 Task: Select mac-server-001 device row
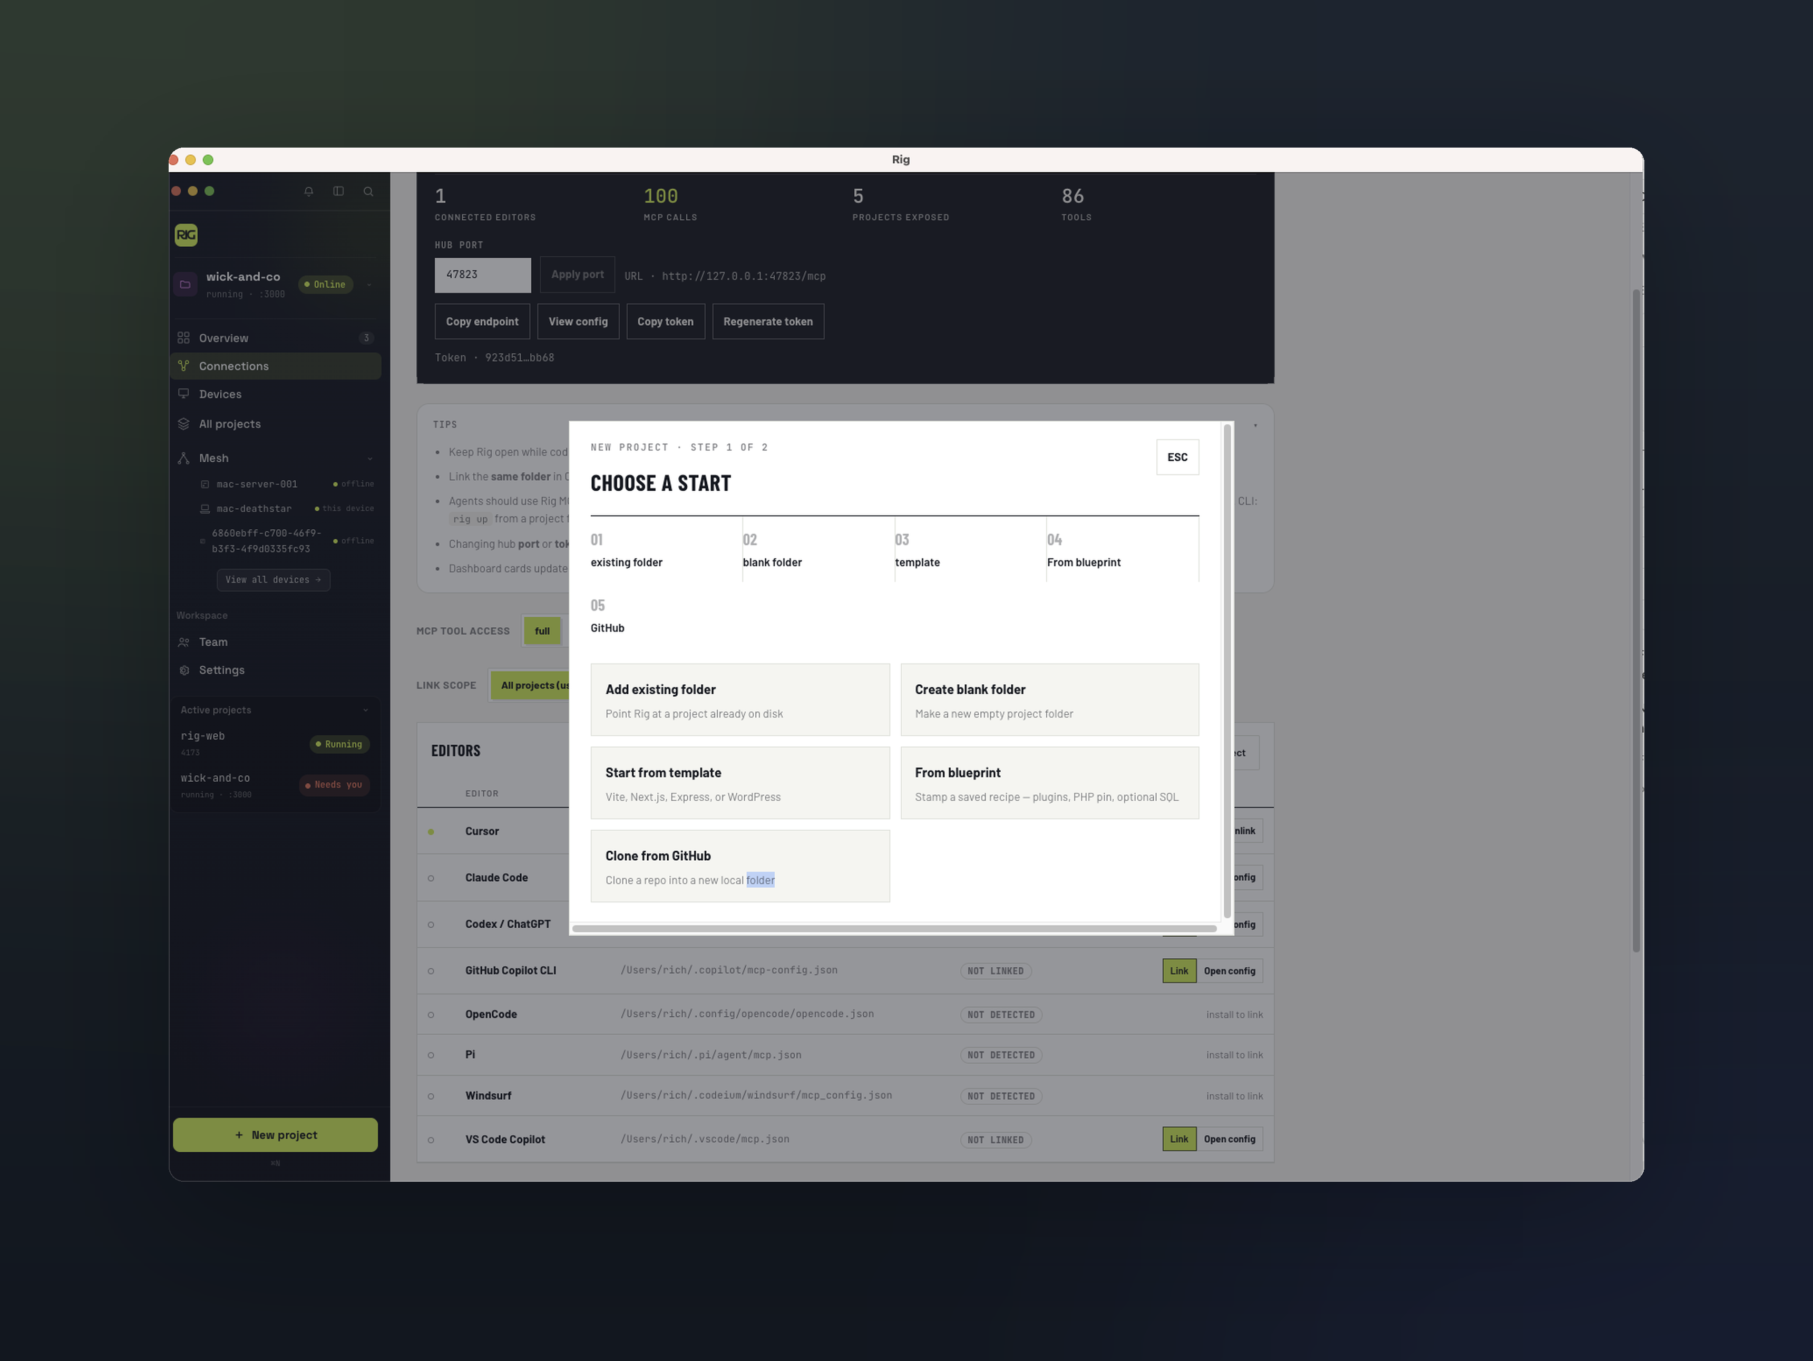coord(287,484)
